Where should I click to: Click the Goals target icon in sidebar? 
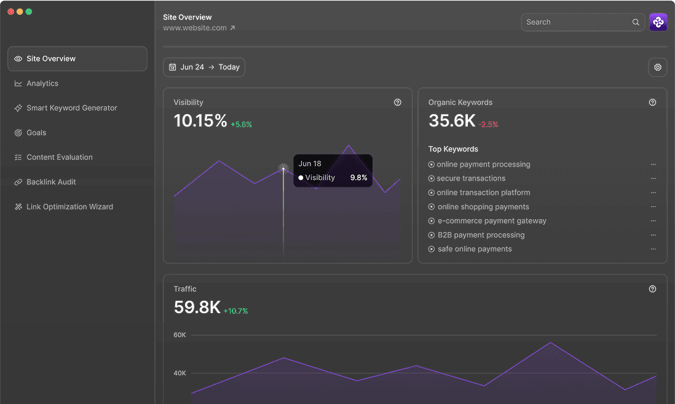18,133
